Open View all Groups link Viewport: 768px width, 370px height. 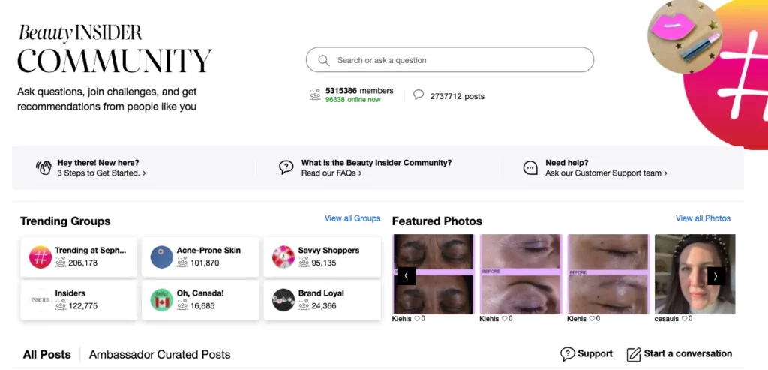pos(352,218)
